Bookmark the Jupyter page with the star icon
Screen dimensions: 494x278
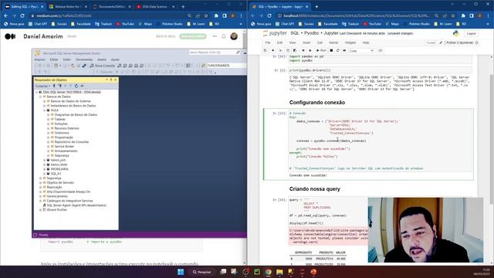[x=453, y=15]
